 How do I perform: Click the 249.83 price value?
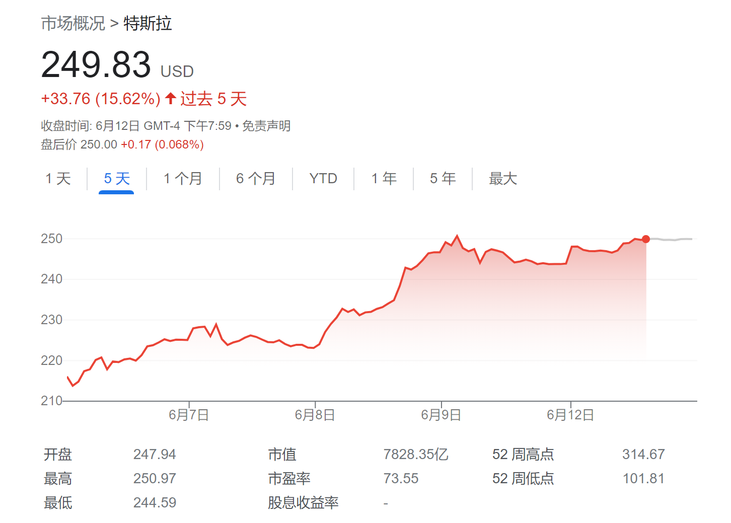[96, 64]
